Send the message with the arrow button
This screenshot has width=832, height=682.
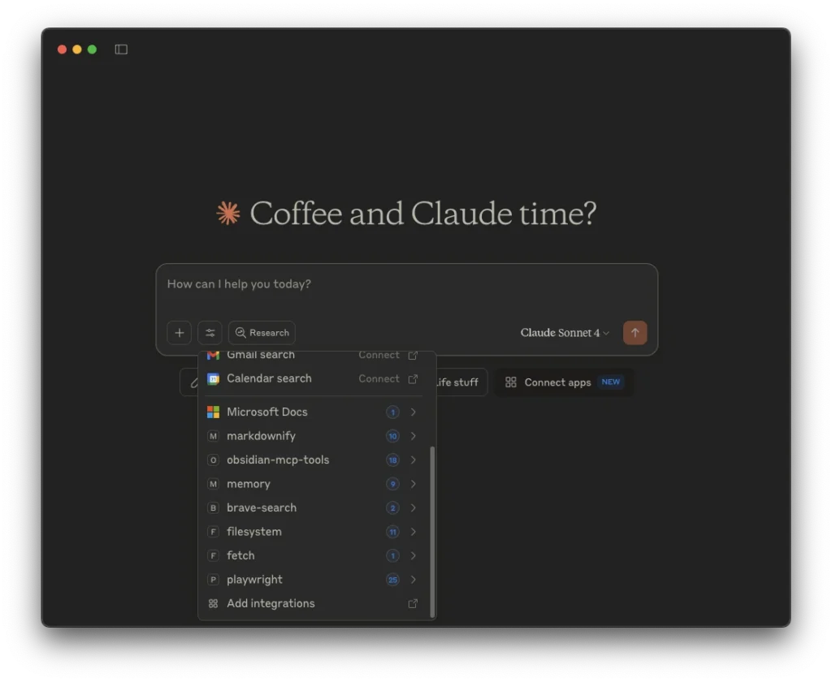635,333
